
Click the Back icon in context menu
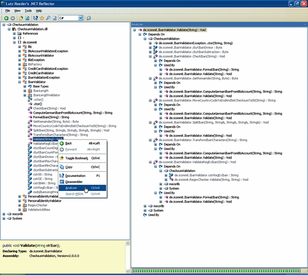click(x=62, y=143)
